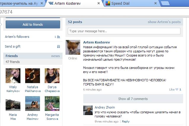Switch to the Speed Dial tab

pyautogui.click(x=122, y=4)
